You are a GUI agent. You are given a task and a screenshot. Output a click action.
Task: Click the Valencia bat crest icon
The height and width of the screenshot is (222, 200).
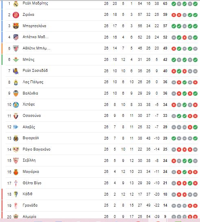[x=16, y=93]
